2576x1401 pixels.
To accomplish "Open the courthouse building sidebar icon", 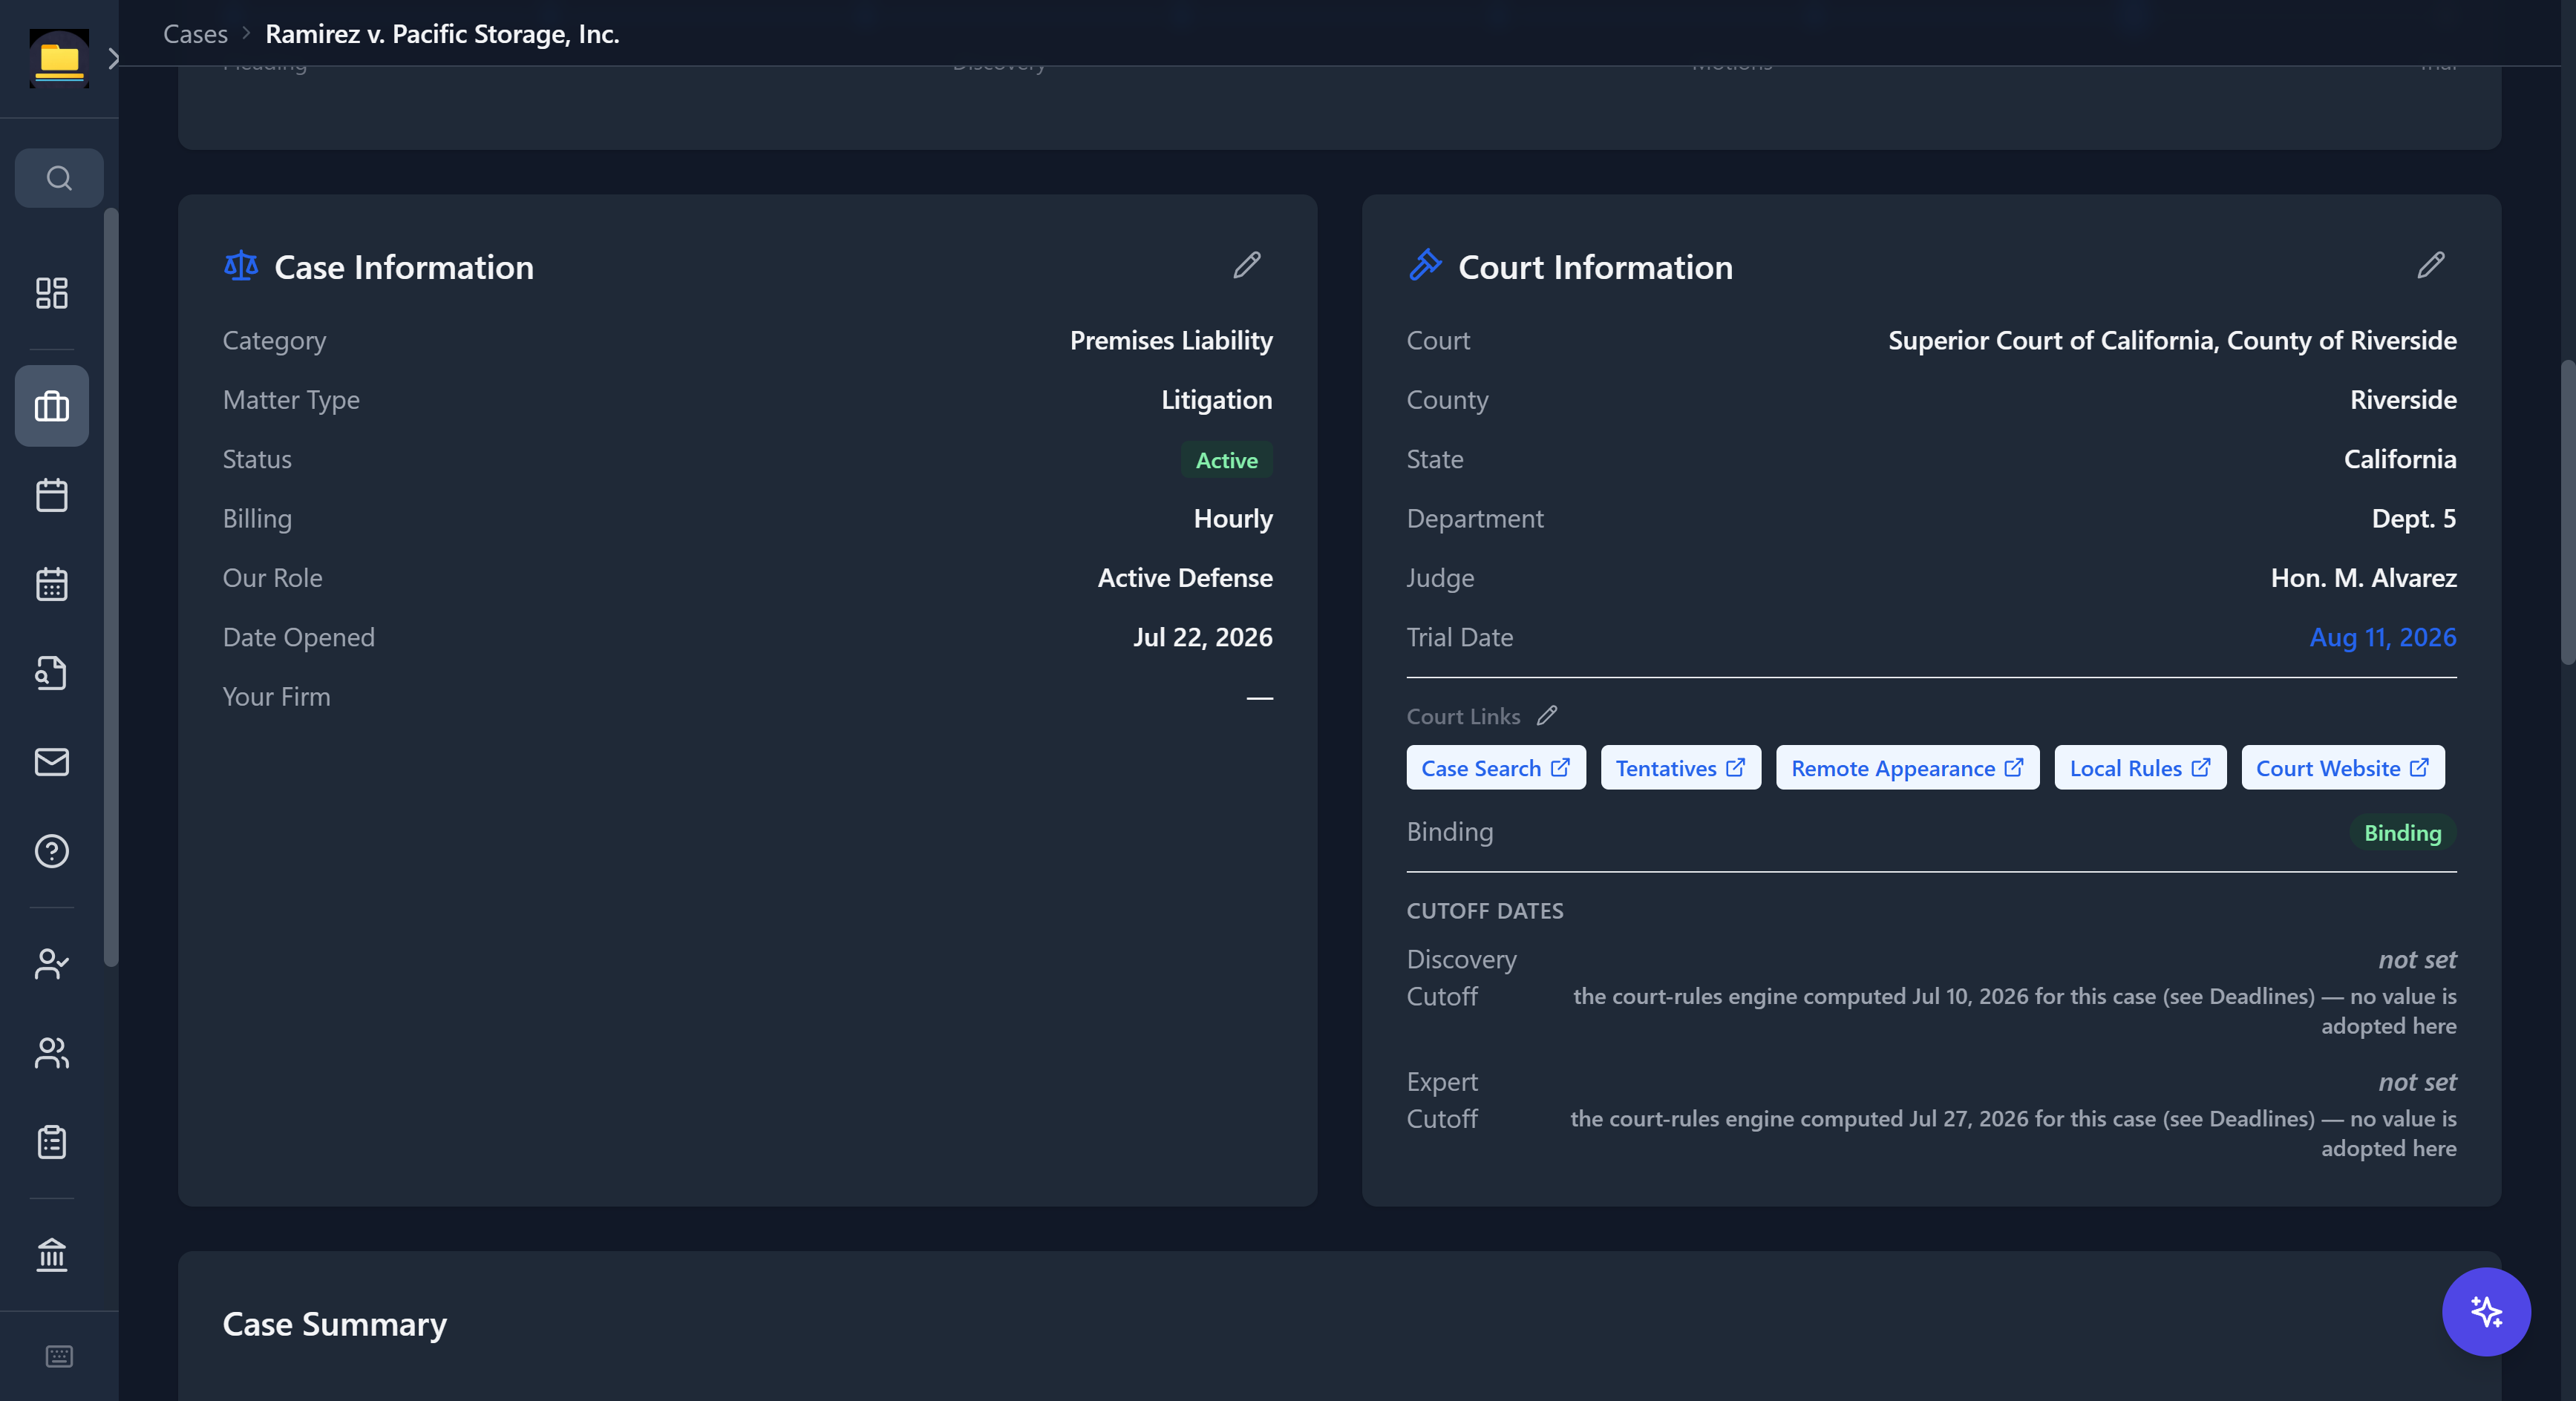I will point(52,1254).
